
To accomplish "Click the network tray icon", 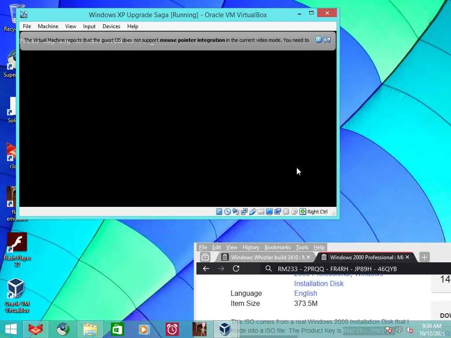I will click(399, 329).
